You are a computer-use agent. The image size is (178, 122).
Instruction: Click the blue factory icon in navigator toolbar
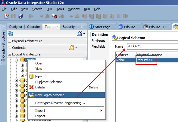(x=80, y=34)
